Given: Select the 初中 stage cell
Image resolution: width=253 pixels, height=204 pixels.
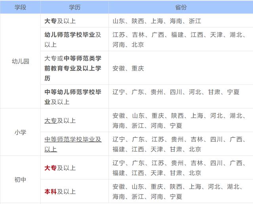Looking at the screenshot, I should 20,180.
